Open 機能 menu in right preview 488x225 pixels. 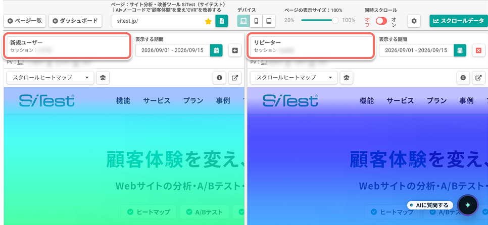point(367,100)
